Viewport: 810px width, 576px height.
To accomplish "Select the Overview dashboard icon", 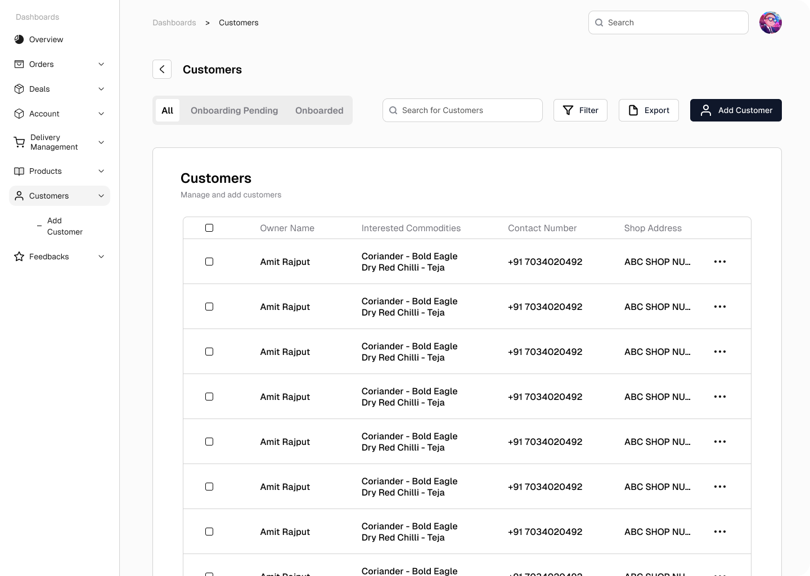I will coord(19,39).
